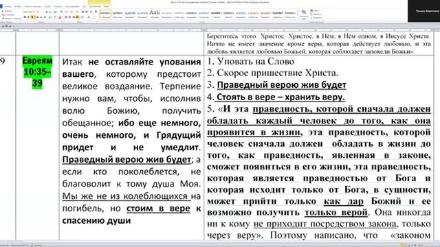Open the blue File tab

[1, 6]
